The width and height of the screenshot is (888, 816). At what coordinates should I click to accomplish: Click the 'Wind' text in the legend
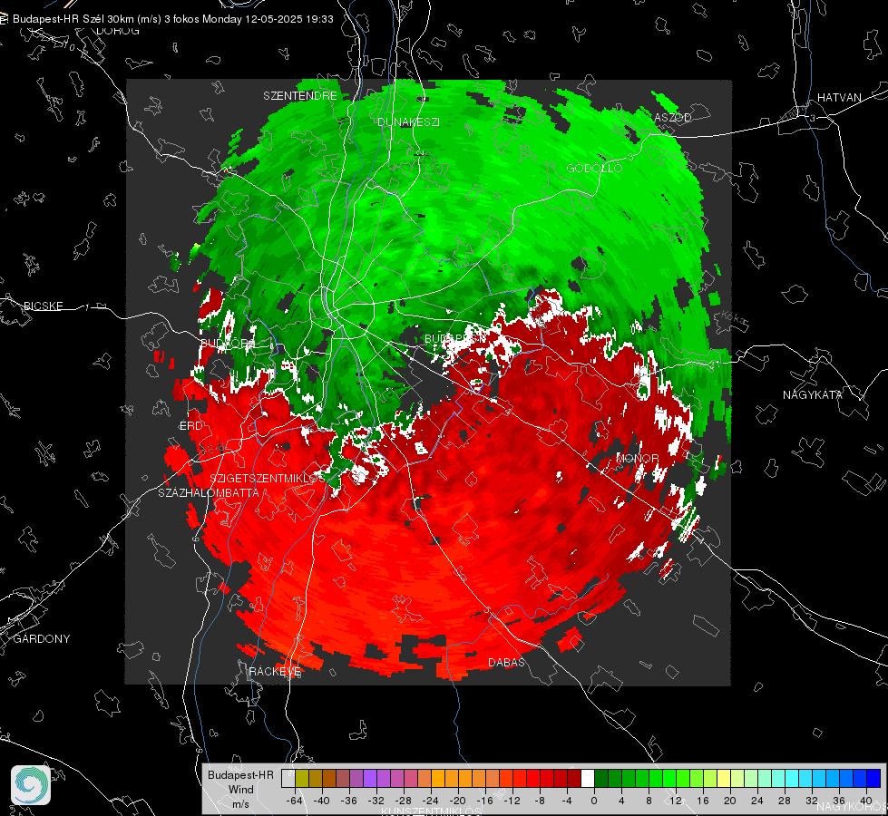click(240, 790)
